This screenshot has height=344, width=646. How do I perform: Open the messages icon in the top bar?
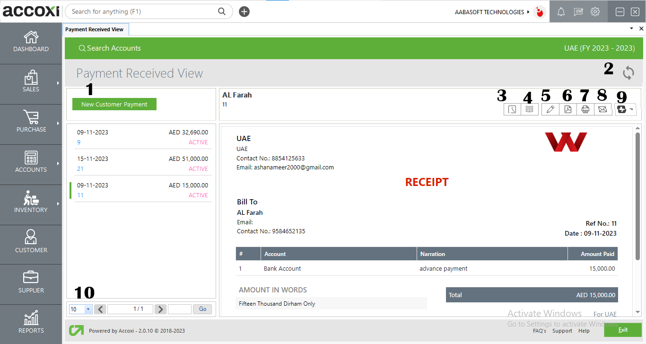point(578,11)
